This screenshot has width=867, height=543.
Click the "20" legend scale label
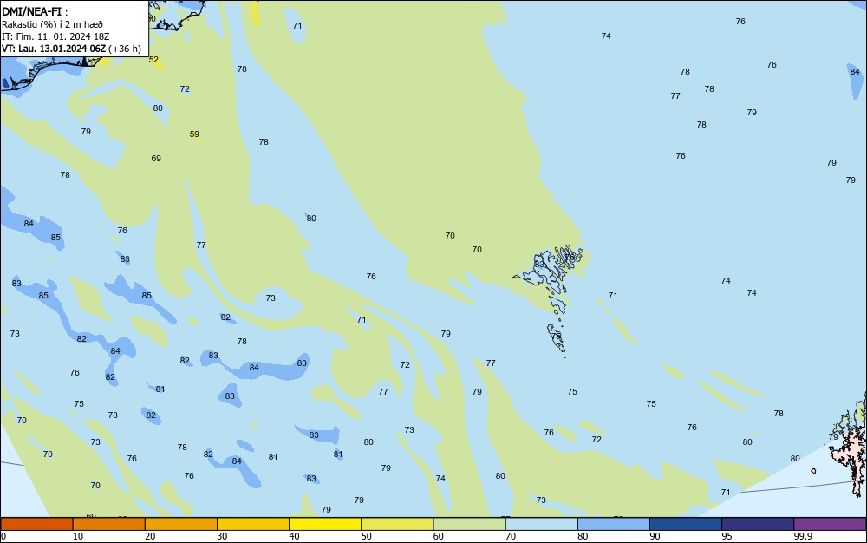coord(150,536)
